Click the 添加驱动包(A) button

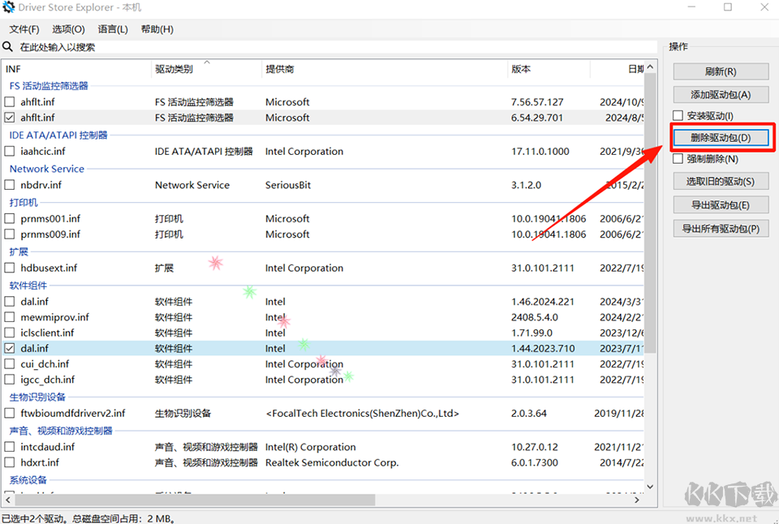[721, 94]
